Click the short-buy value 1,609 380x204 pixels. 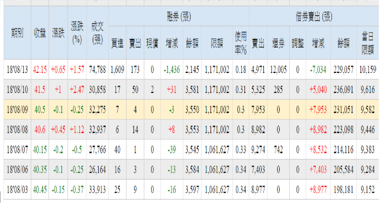[x=117, y=70]
